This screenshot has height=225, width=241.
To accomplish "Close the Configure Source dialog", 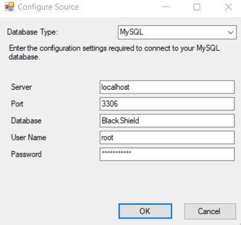I will coord(229,7).
